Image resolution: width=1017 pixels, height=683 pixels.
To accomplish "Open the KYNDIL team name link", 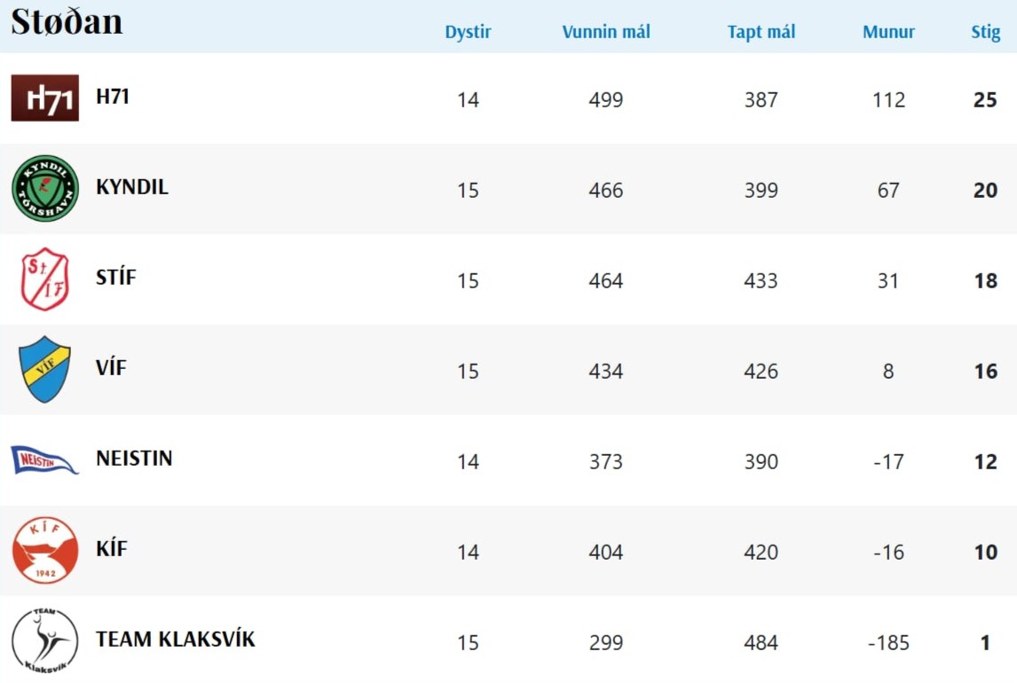I will coord(132,187).
